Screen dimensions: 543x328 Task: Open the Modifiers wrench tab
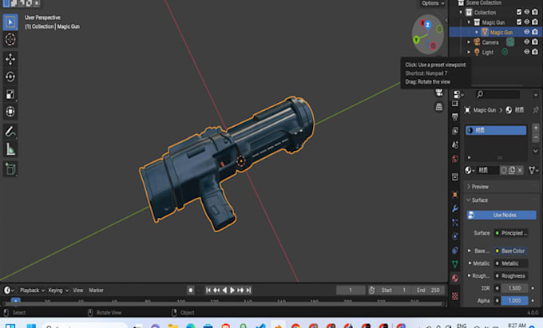455,208
